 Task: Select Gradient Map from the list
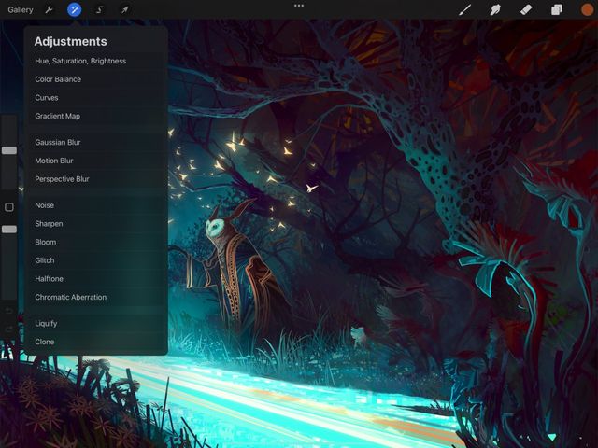[58, 117]
